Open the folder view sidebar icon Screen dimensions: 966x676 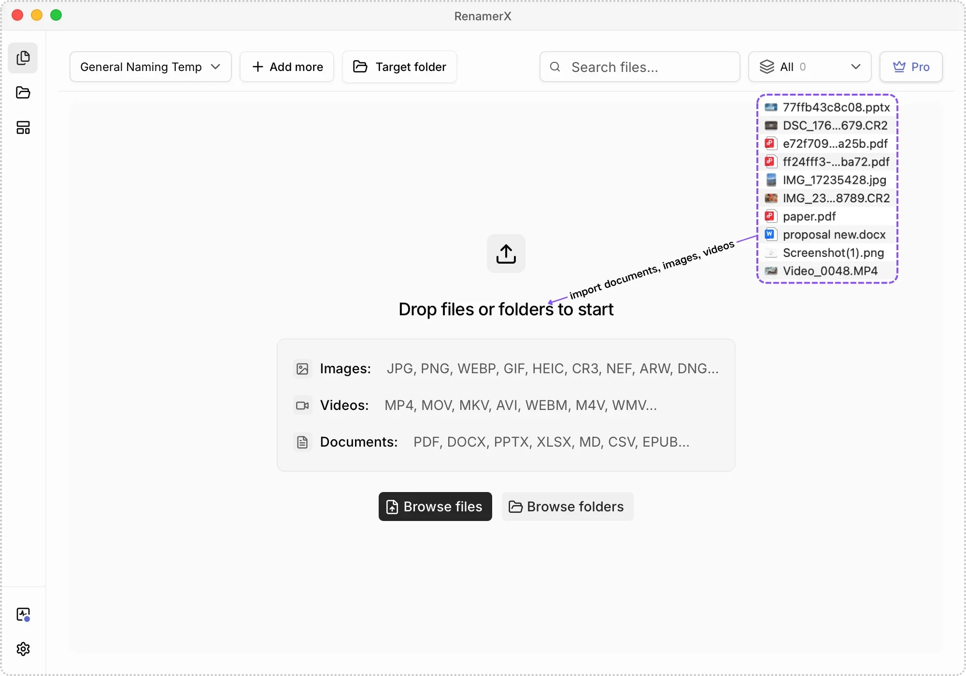tap(23, 93)
